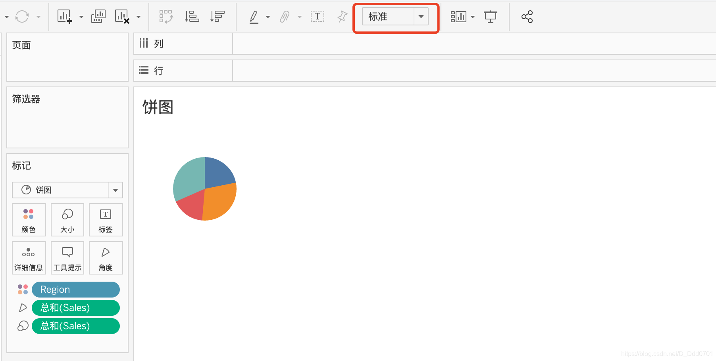716x361 pixels.
Task: Click the presentation mode icon
Action: coord(491,17)
